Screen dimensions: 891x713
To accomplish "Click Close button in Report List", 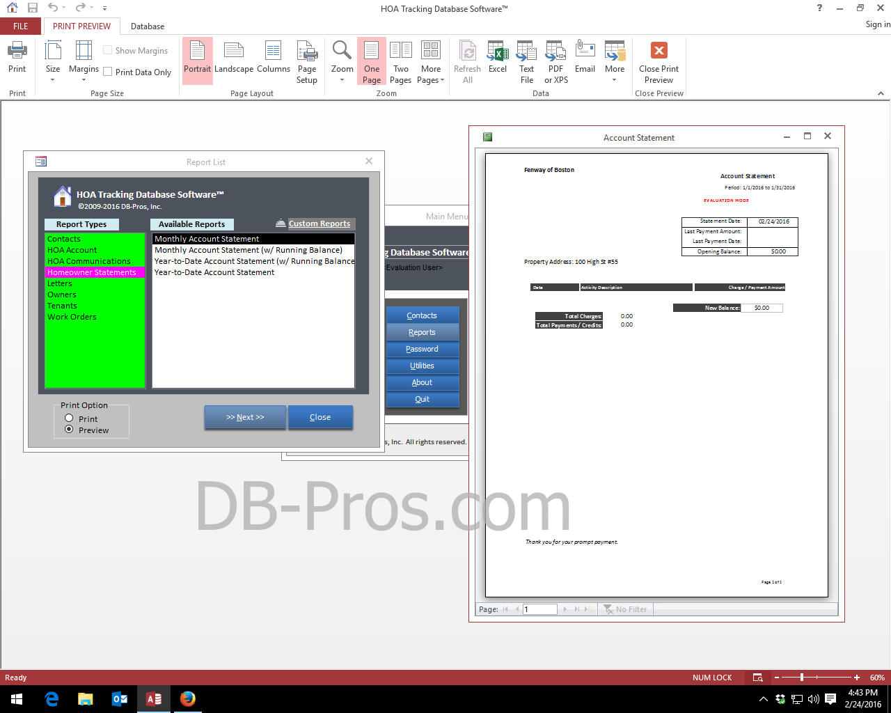I will coord(320,417).
